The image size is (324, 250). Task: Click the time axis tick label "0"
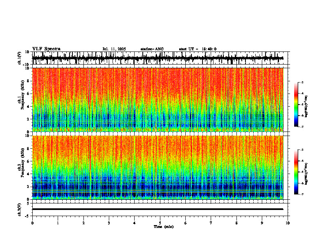[x=32, y=223]
